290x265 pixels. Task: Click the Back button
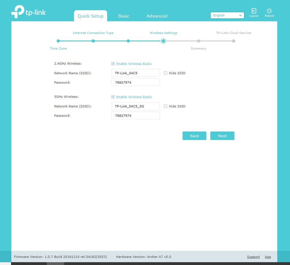coord(194,135)
